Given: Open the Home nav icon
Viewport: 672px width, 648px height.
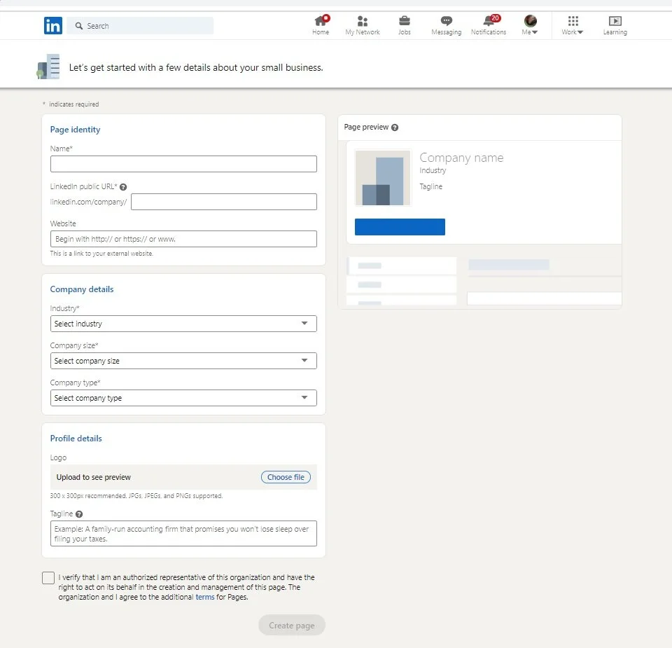Looking at the screenshot, I should coord(320,21).
